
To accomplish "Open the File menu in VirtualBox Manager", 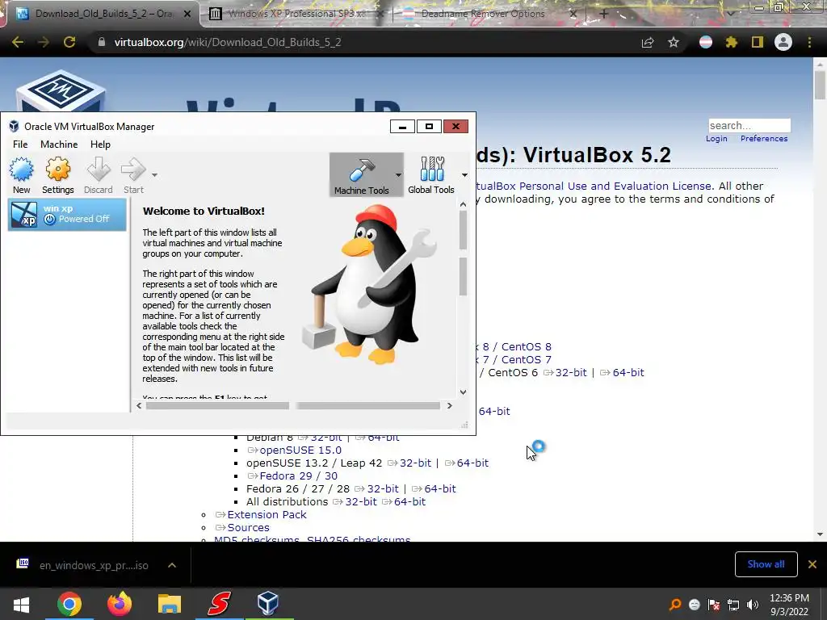I will pos(20,145).
